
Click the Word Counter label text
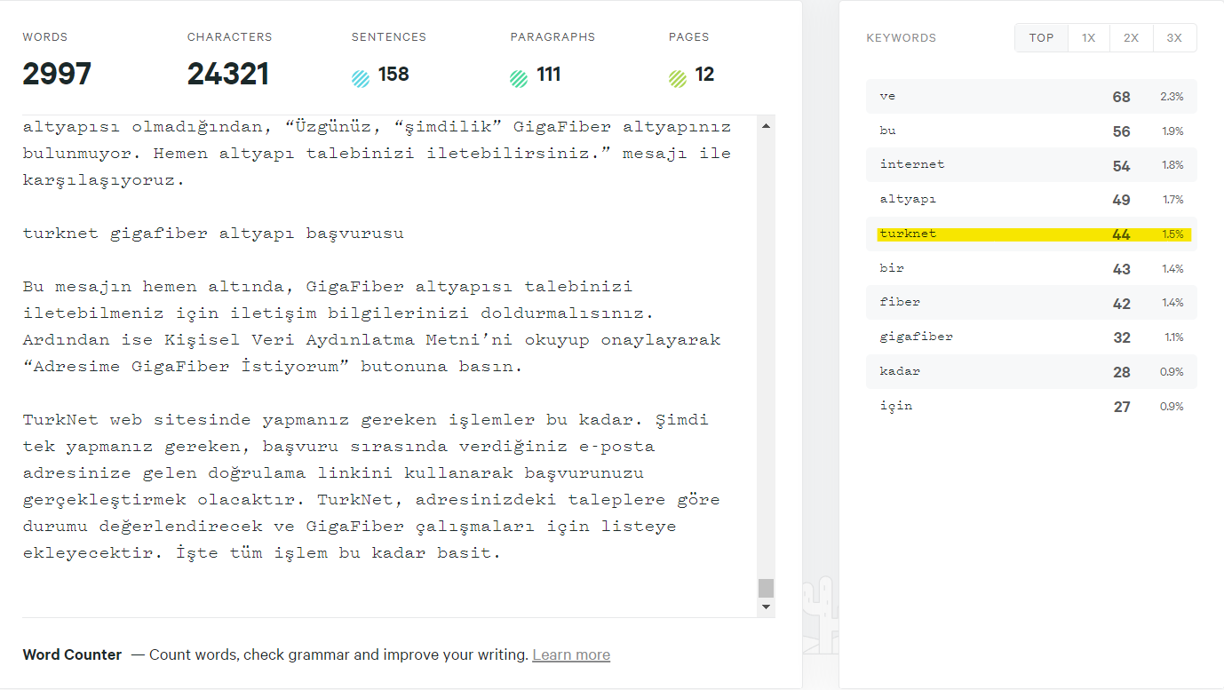coord(72,655)
